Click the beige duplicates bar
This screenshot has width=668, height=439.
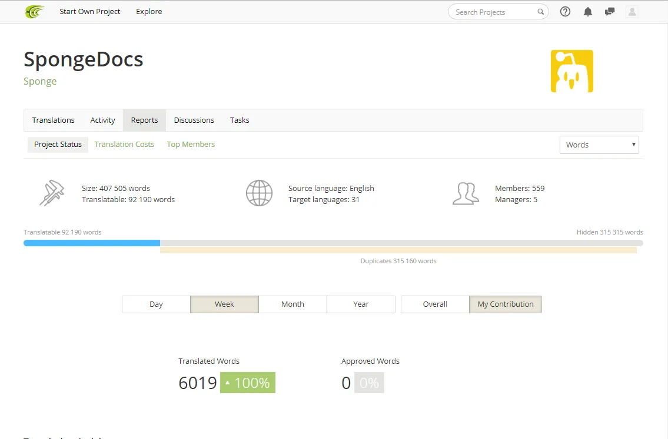[398, 250]
